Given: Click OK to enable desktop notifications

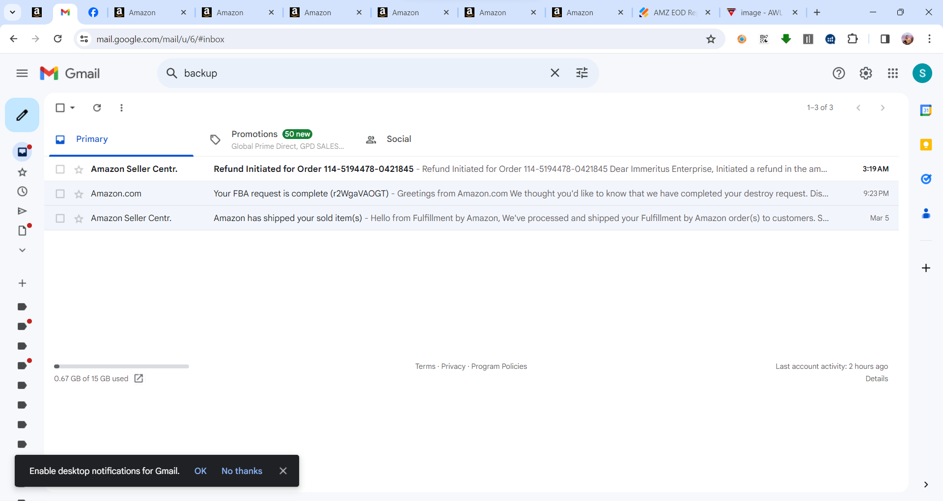Looking at the screenshot, I should pos(200,471).
